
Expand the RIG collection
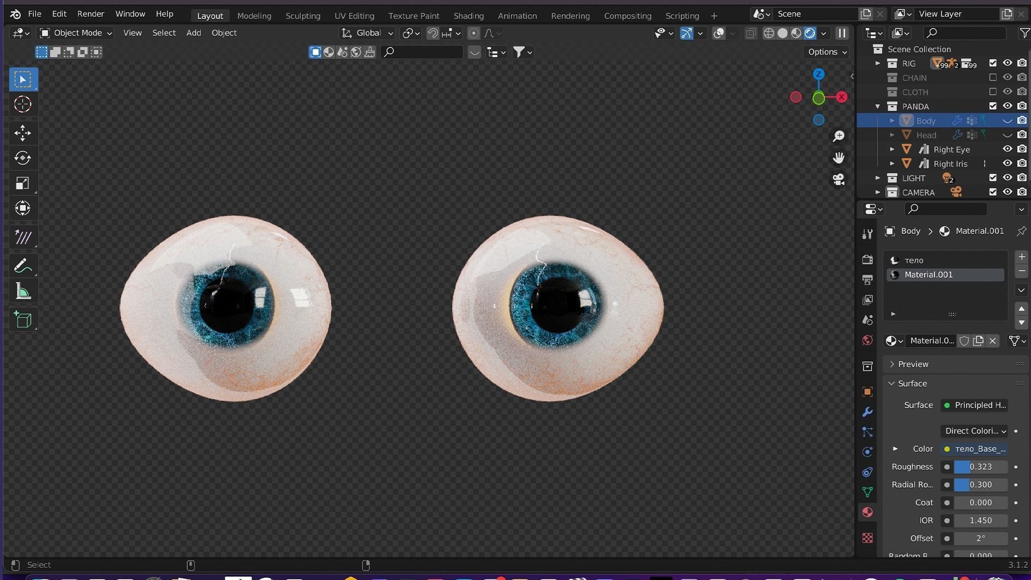click(x=878, y=63)
